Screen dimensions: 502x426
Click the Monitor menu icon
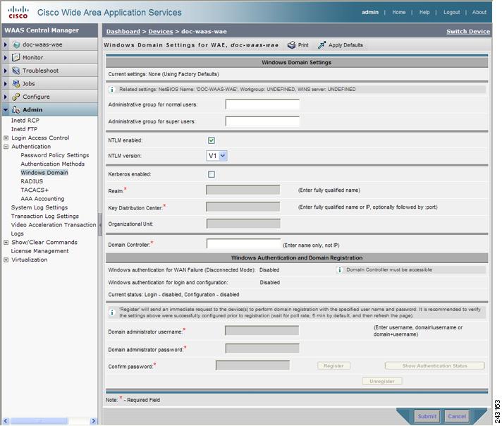click(x=16, y=58)
